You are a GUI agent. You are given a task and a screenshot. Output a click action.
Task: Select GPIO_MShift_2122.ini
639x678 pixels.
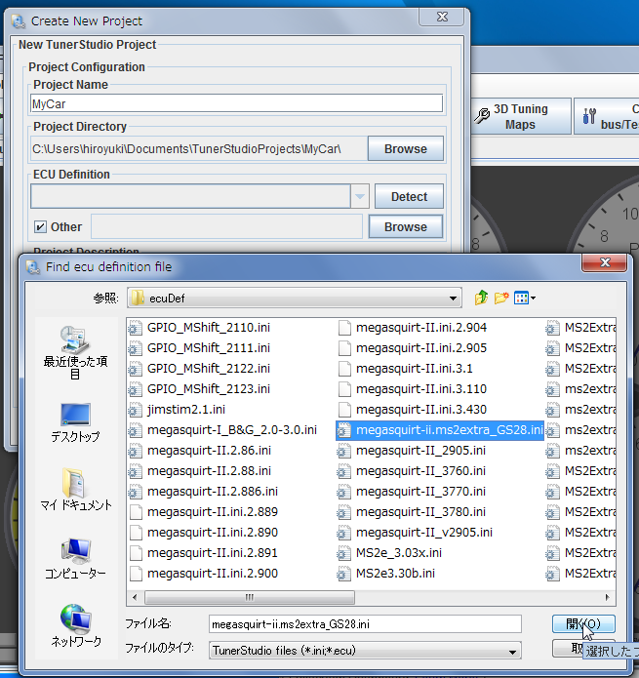coord(209,369)
